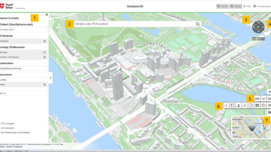Click the navigation compass control
Image resolution: width=271 pixels, height=152 pixels.
(x=258, y=27)
